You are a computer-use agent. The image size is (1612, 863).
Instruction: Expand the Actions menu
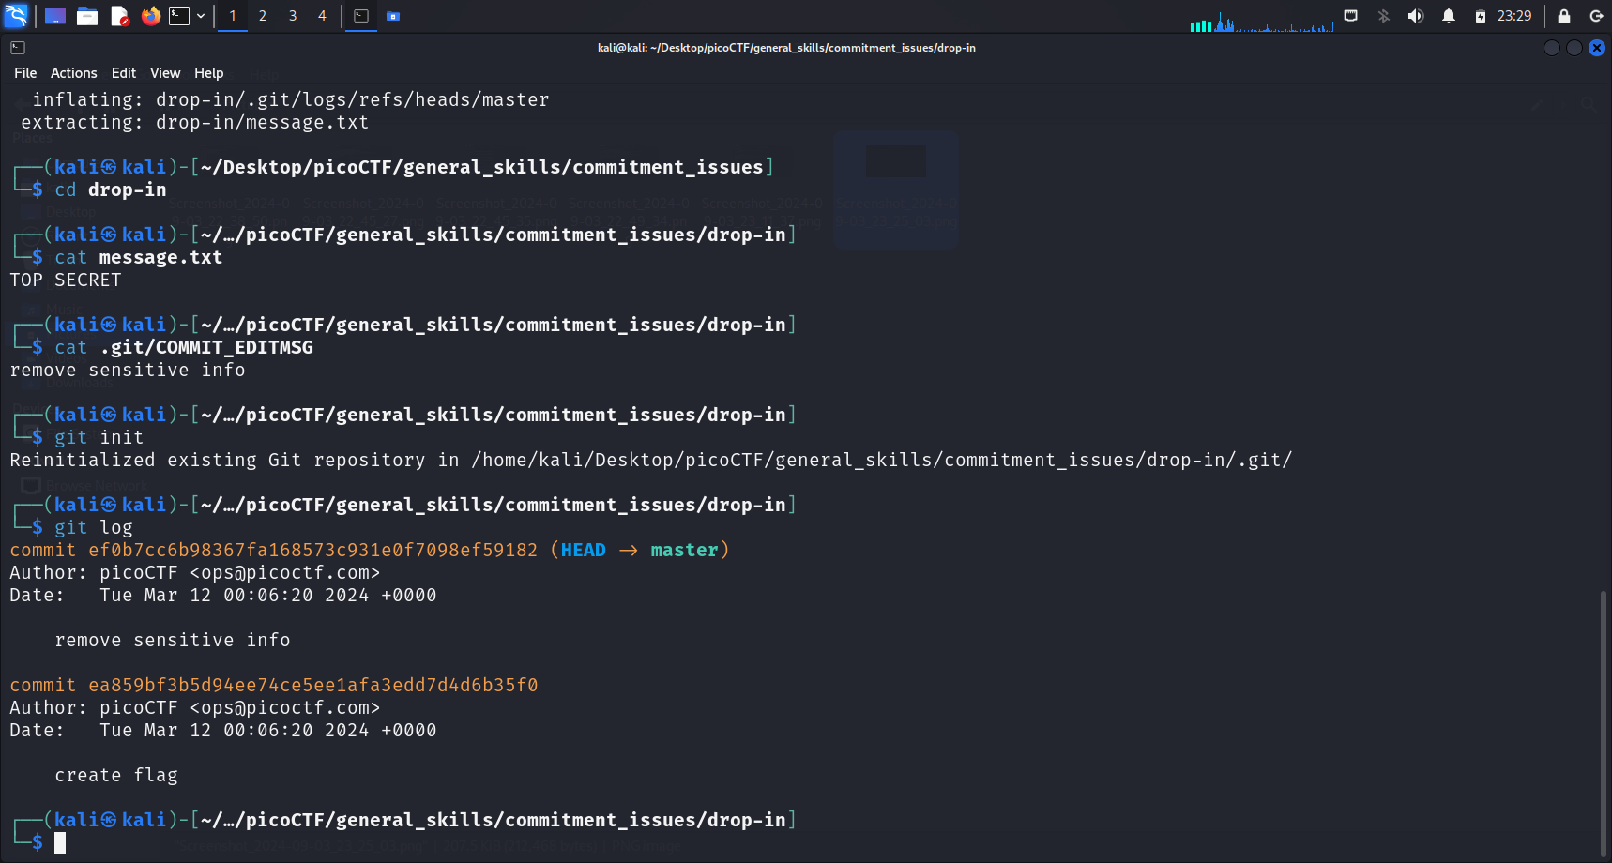73,73
